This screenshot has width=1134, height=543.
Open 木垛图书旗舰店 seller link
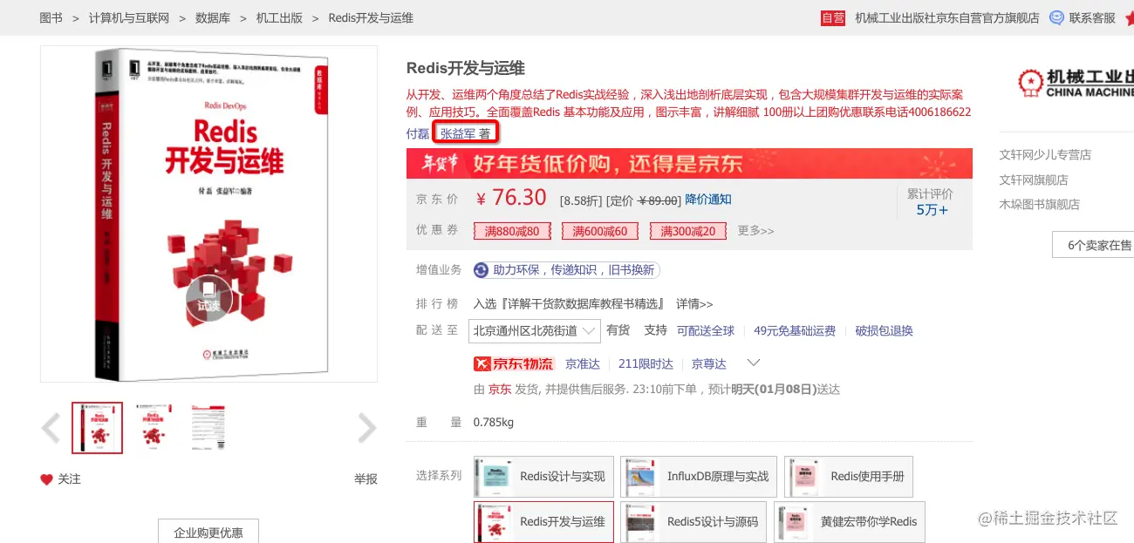(x=1039, y=205)
